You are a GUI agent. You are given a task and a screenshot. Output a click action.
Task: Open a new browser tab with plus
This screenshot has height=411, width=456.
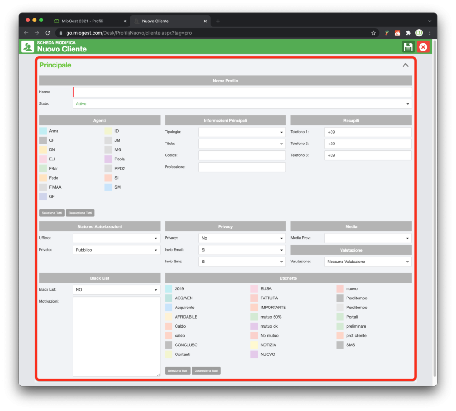coord(218,21)
